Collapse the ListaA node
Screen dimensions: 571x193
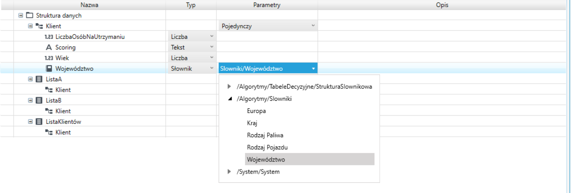(30, 79)
